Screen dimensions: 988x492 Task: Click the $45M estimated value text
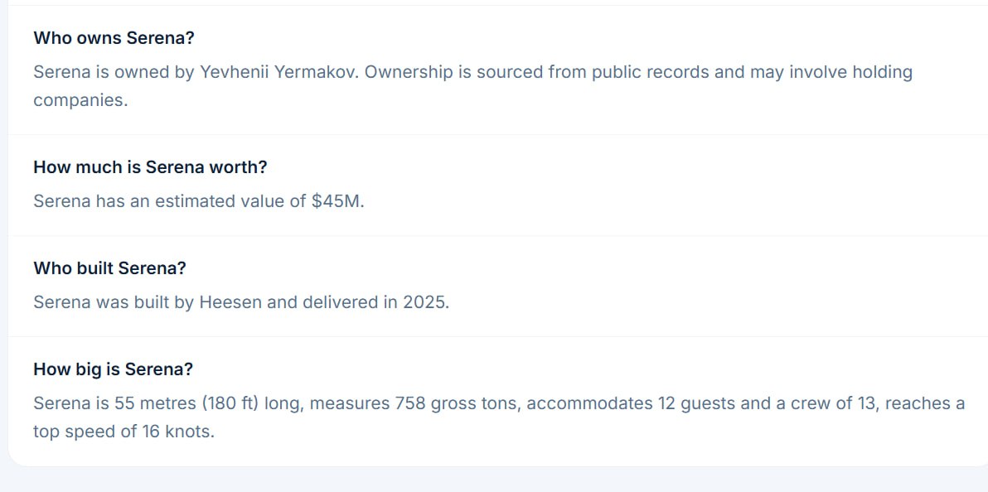pos(337,201)
